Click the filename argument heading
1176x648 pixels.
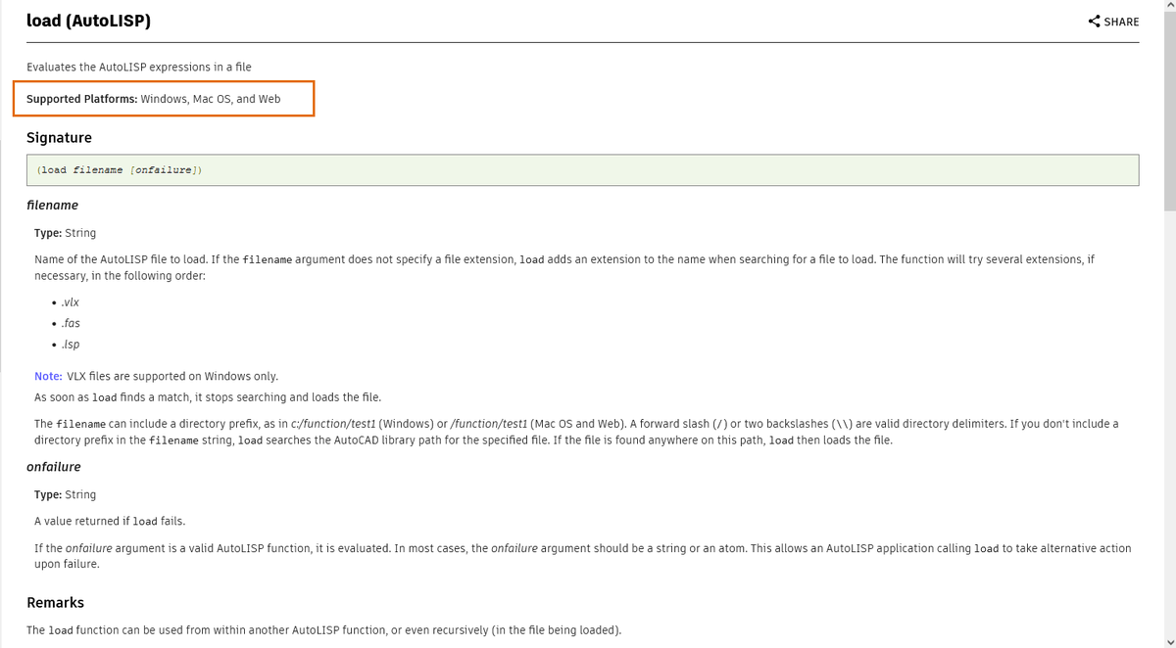click(x=52, y=206)
